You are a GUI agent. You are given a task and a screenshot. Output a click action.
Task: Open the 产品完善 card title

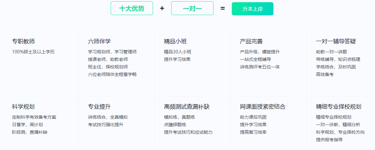point(251,41)
